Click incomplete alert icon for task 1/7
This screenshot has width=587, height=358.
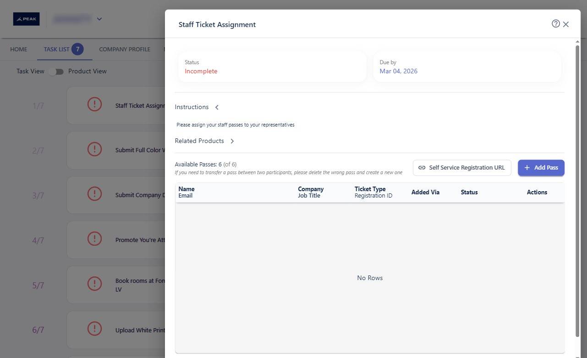point(94,104)
